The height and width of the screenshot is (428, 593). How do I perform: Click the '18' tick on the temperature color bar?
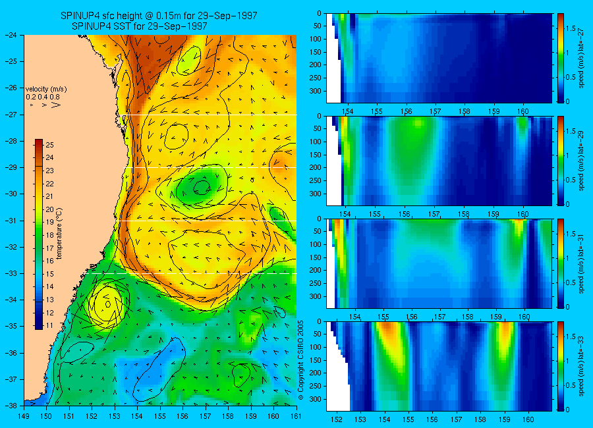[x=49, y=235]
